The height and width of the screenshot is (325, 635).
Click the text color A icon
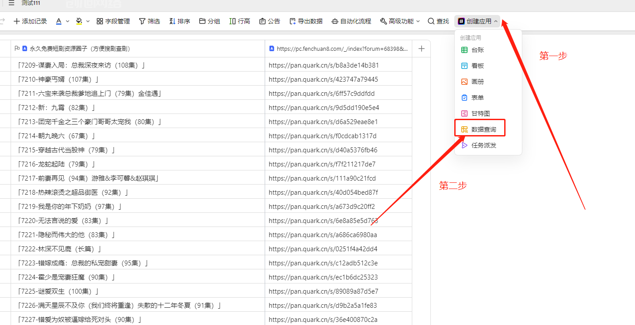click(x=59, y=21)
